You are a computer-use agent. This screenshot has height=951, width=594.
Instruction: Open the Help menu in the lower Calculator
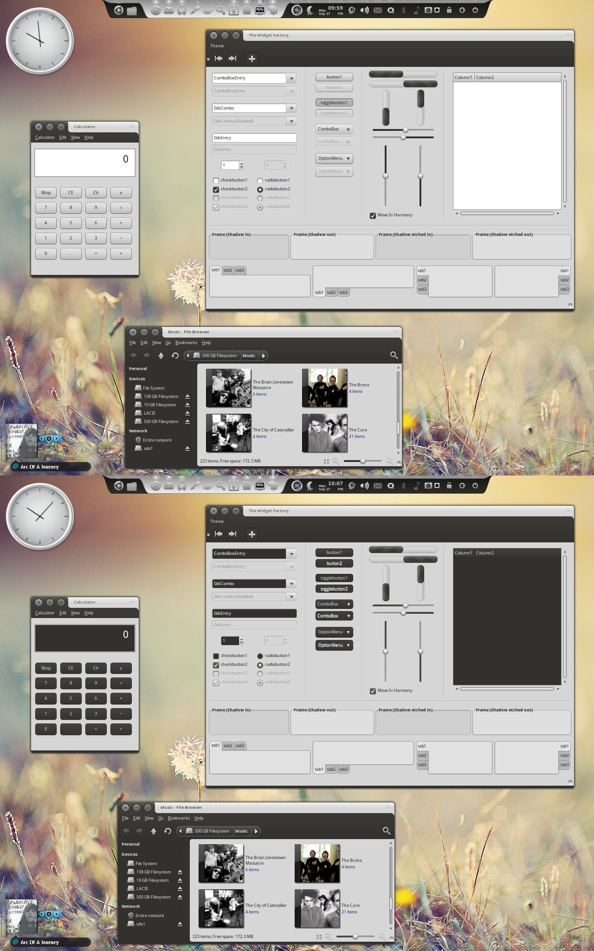click(89, 613)
